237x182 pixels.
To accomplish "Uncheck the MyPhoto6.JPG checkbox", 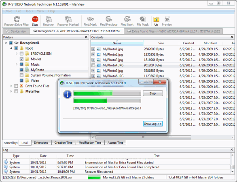I will pos(93,76).
